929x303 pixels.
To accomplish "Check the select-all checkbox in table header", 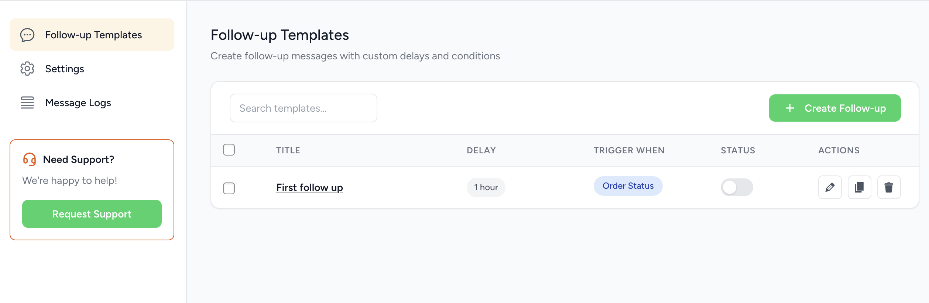I will pos(229,150).
